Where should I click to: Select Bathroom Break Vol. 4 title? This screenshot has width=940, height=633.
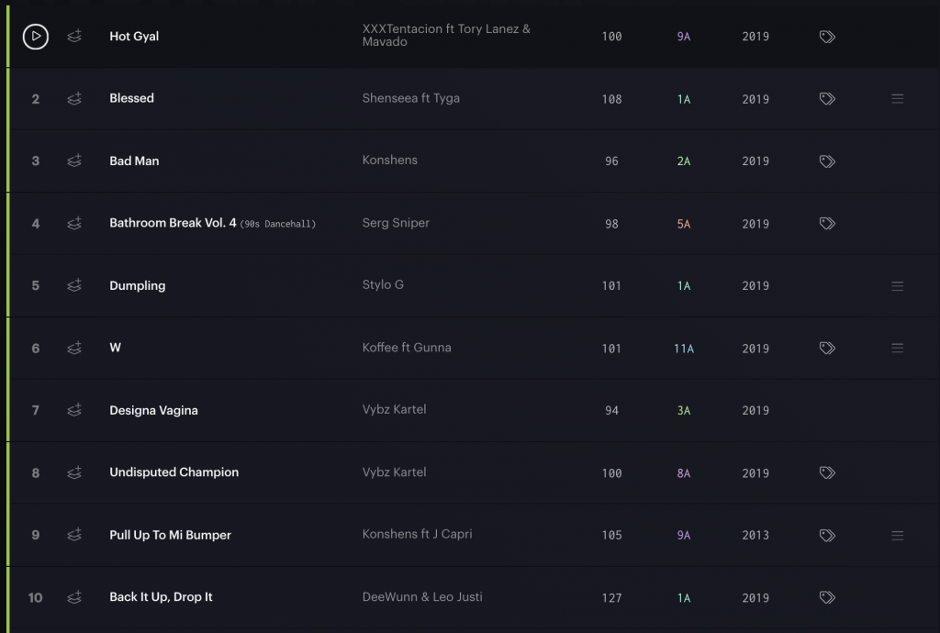point(173,223)
